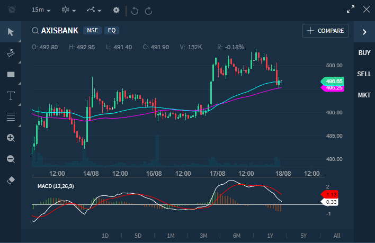The width and height of the screenshot is (375, 243).
Task: Redo the last chart action
Action: pos(148,10)
